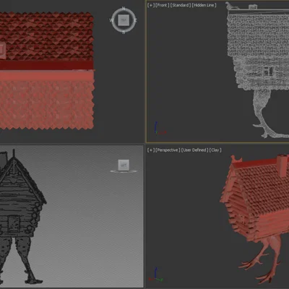289x289 pixels.
Task: Click the E compass letter on ViewCube
Action: pos(136,20)
